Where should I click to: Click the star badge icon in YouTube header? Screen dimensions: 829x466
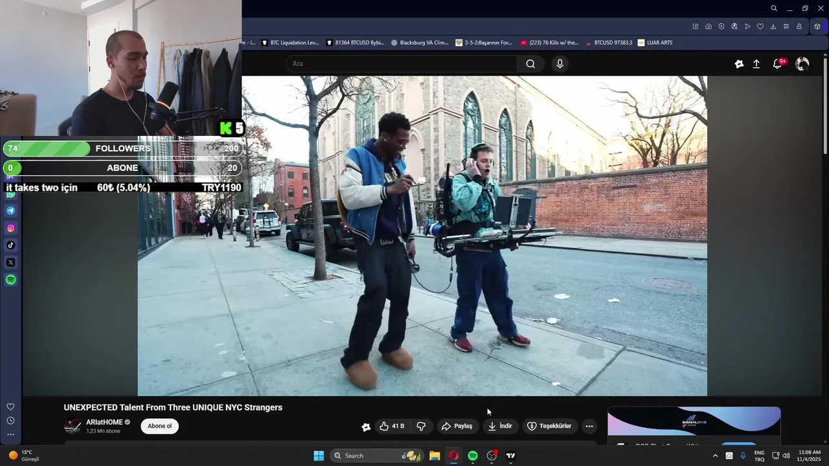739,63
